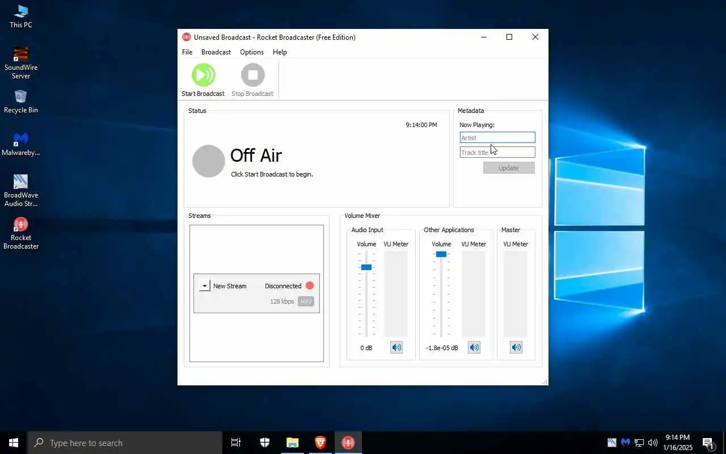Open This PC desktop icon

click(x=21, y=16)
